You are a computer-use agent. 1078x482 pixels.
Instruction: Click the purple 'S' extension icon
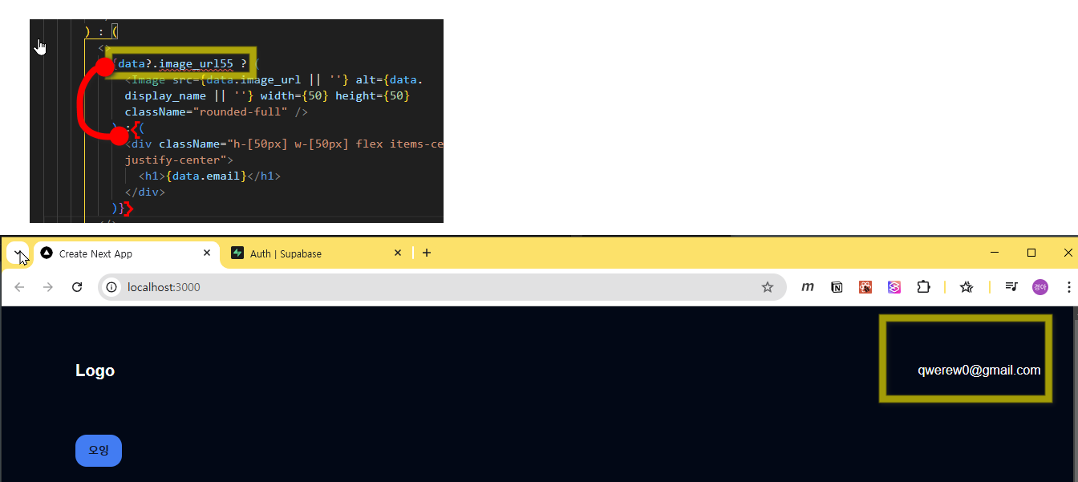click(x=894, y=287)
